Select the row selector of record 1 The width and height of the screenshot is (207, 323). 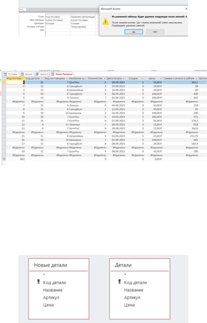pyautogui.click(x=4, y=82)
